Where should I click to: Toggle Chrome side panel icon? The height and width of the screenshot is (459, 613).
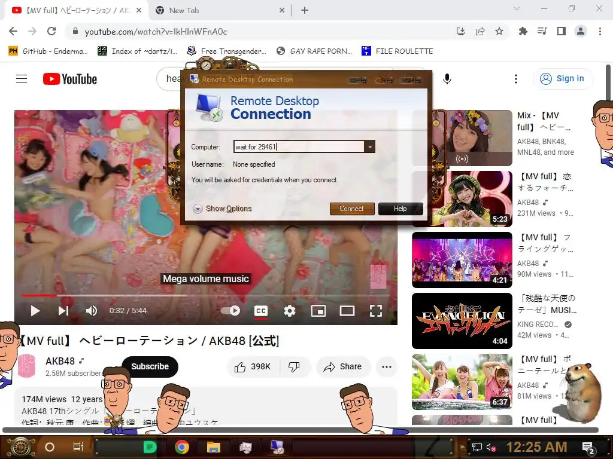pyautogui.click(x=562, y=31)
